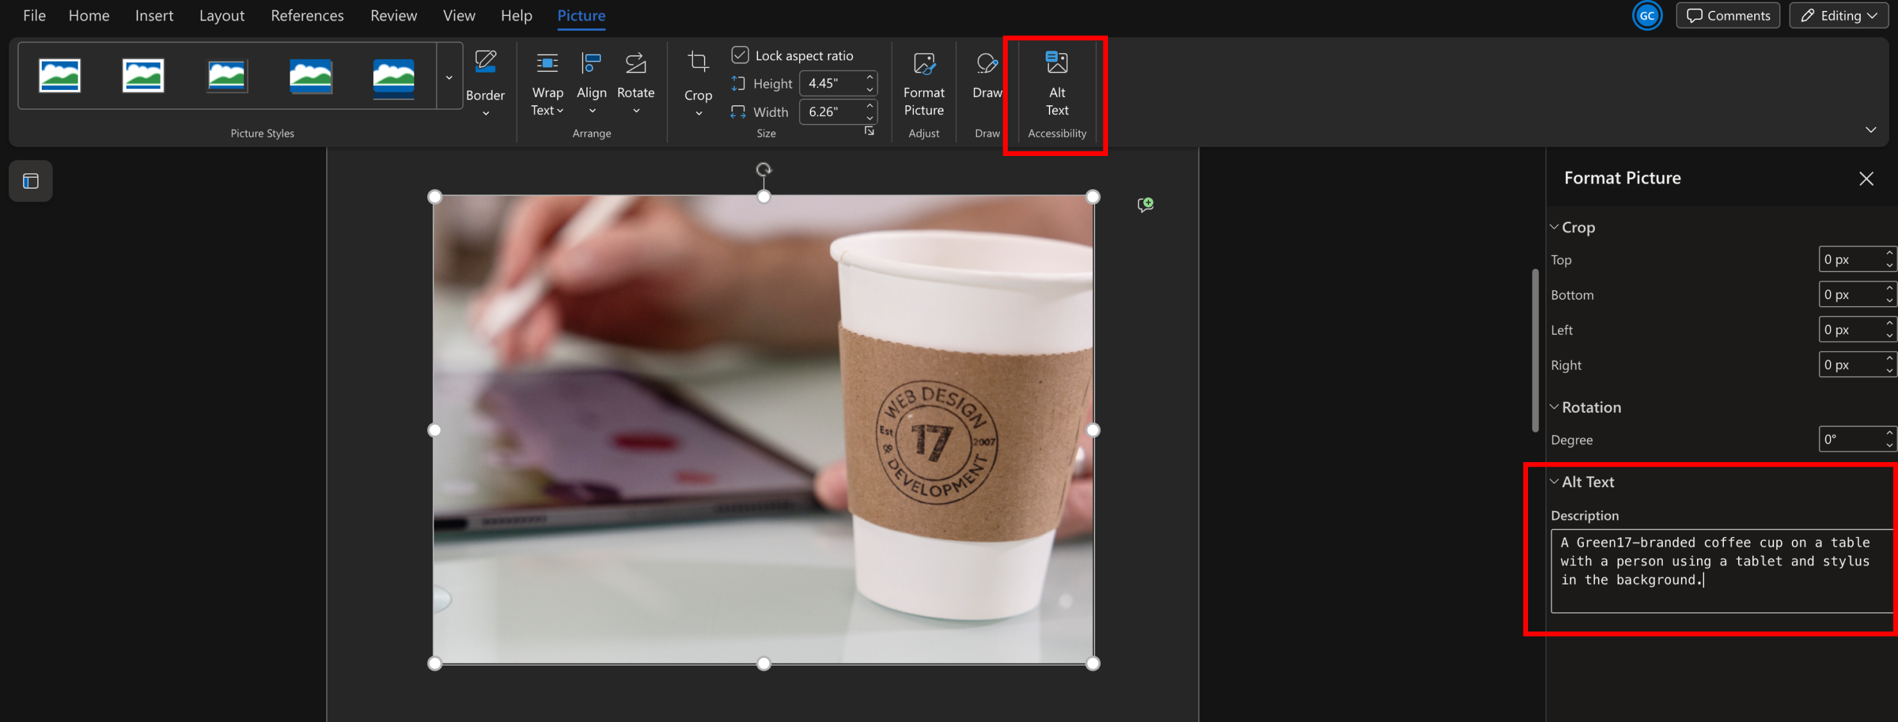
Task: Click the Alt Text description field
Action: tap(1718, 570)
